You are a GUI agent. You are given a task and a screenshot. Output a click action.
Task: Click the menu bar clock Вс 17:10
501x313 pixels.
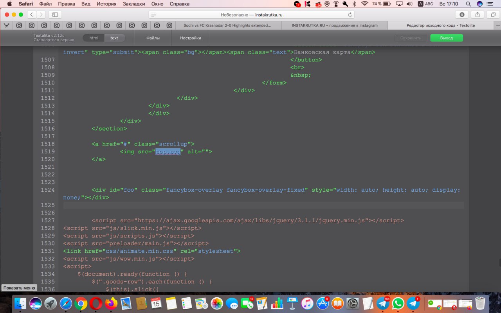click(x=449, y=4)
